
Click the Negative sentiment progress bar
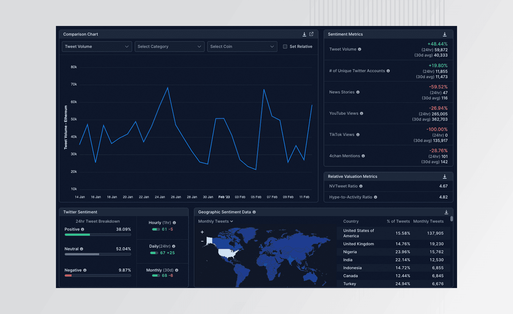(x=98, y=276)
